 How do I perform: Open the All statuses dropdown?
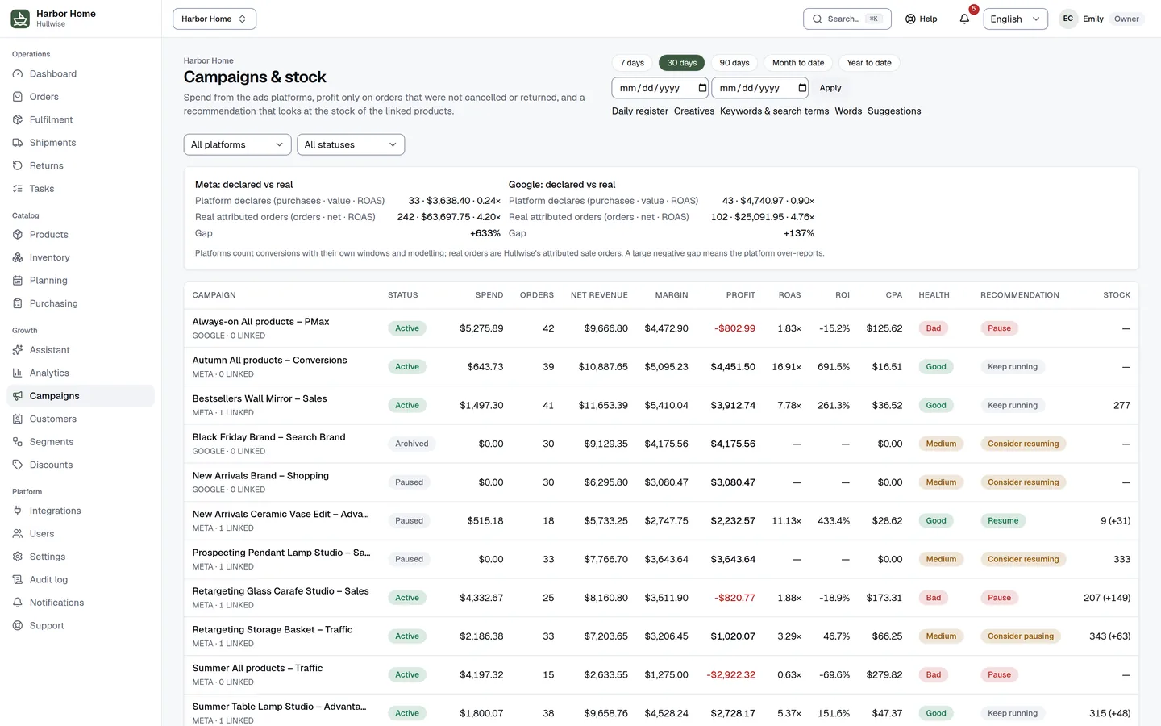pos(351,145)
